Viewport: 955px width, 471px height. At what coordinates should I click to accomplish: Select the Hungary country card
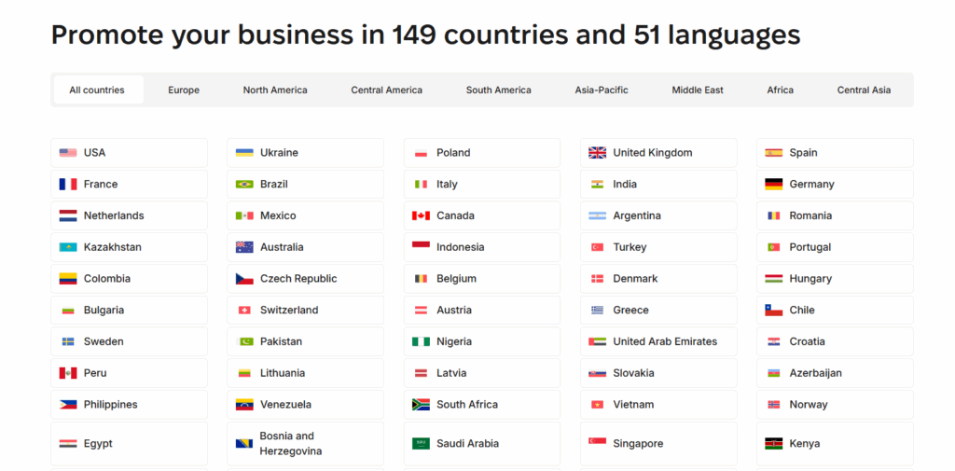pyautogui.click(x=835, y=279)
